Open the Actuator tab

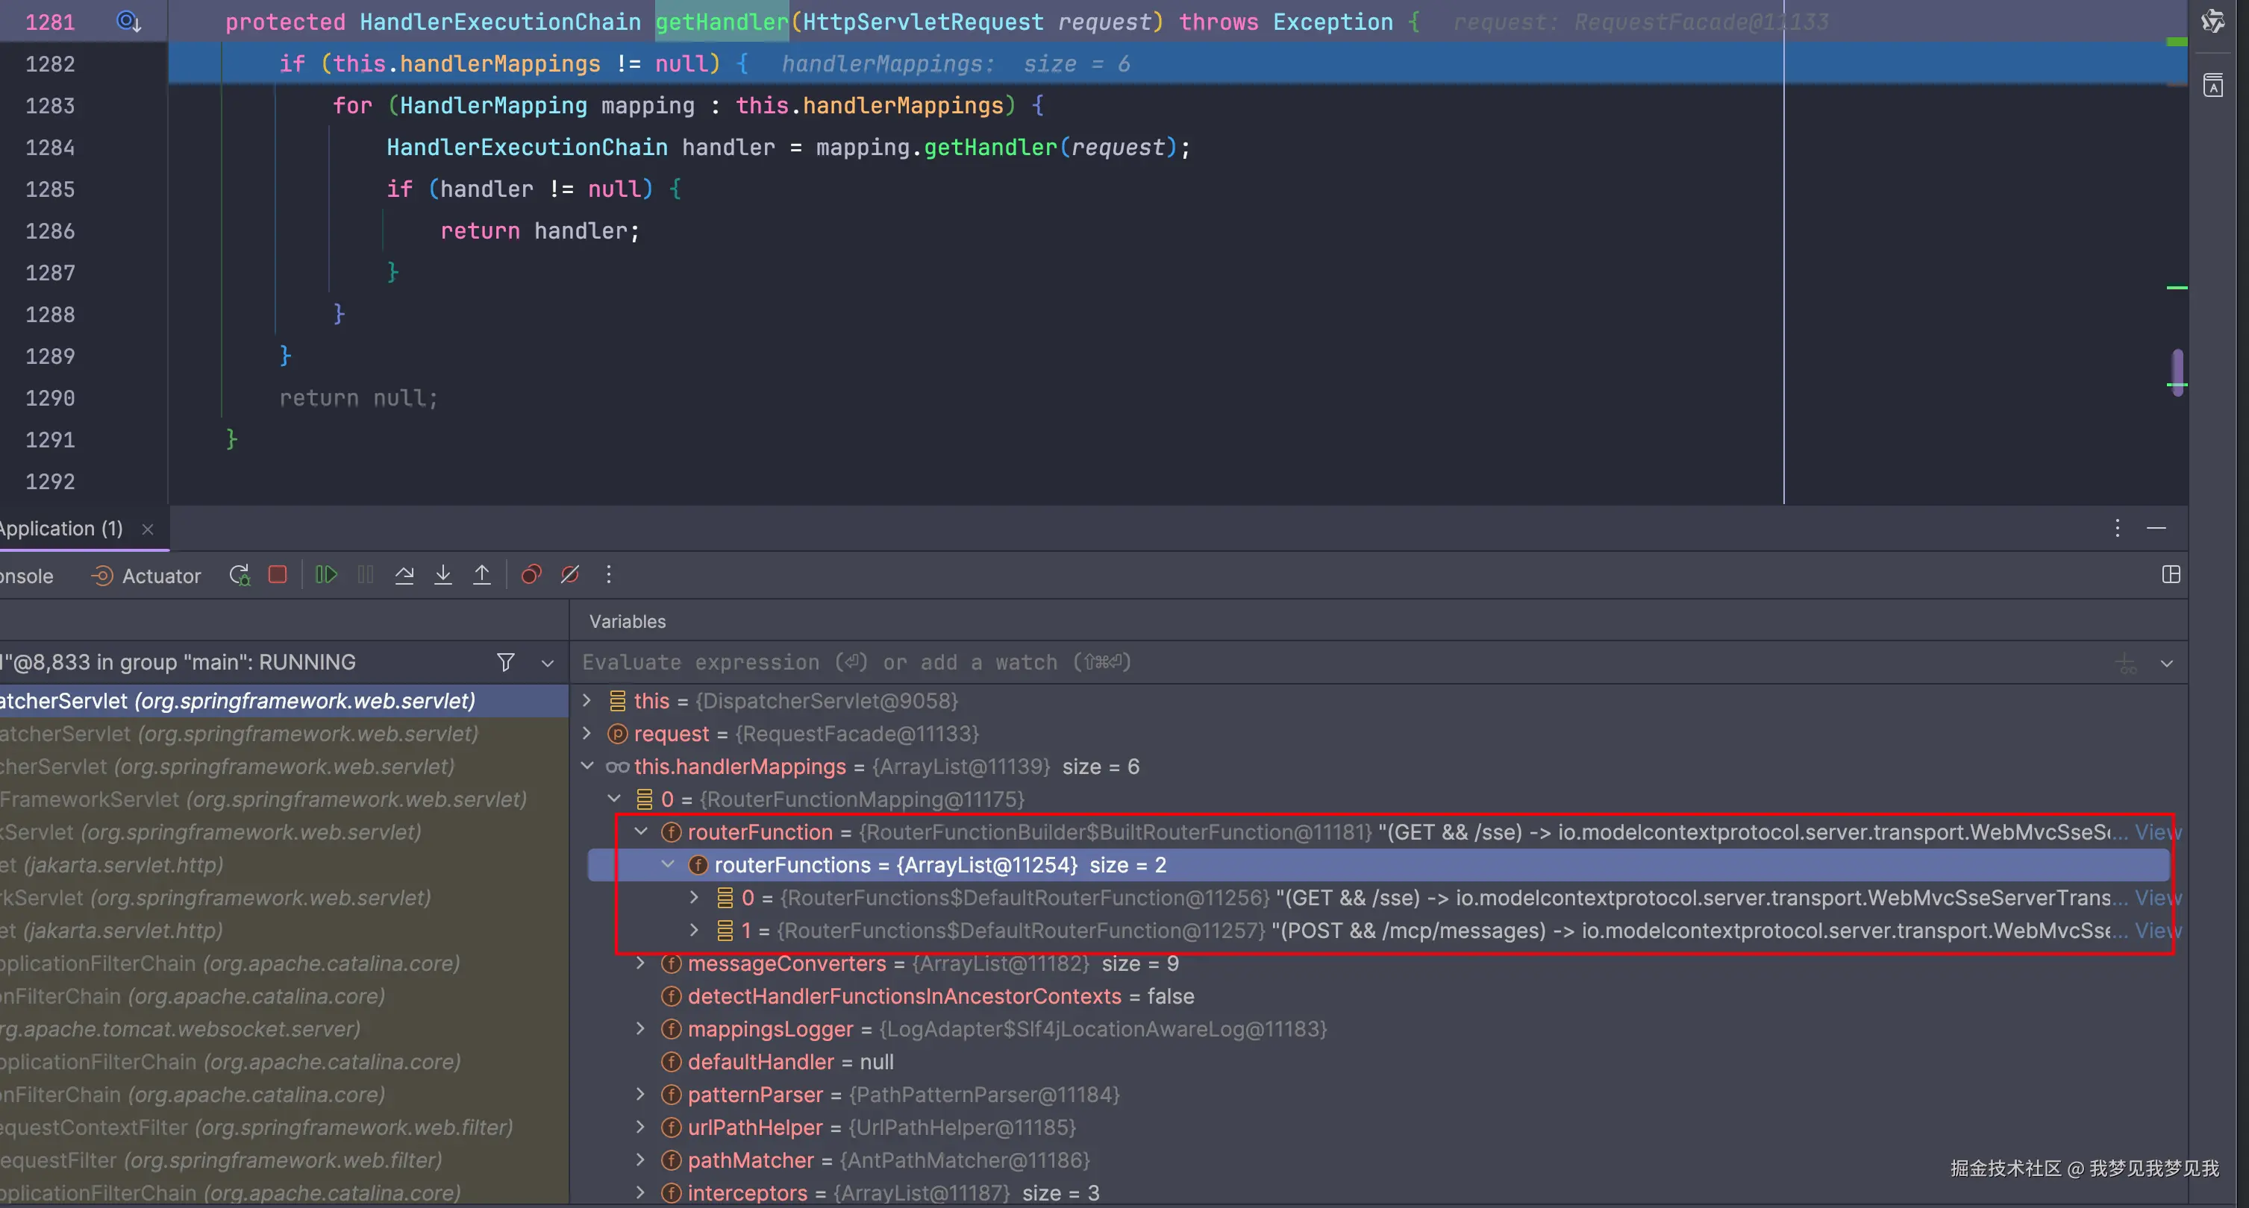coord(146,576)
